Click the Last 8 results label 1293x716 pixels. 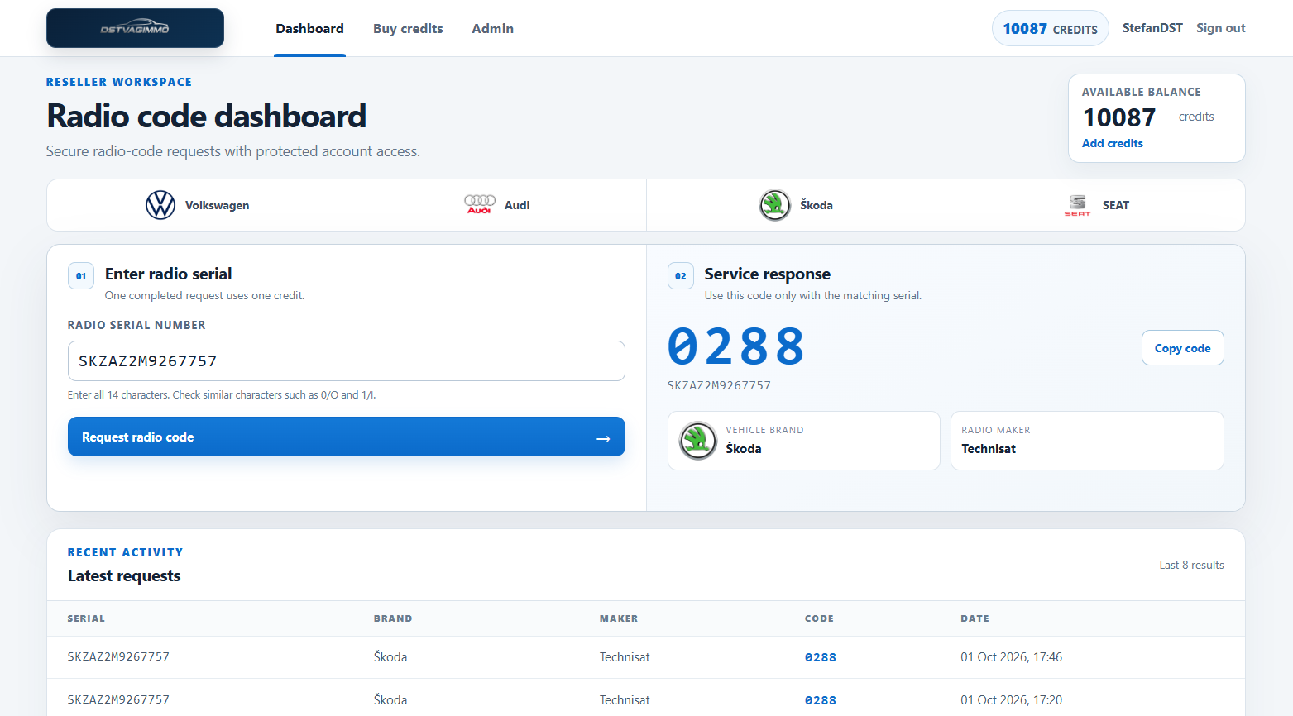tap(1191, 566)
